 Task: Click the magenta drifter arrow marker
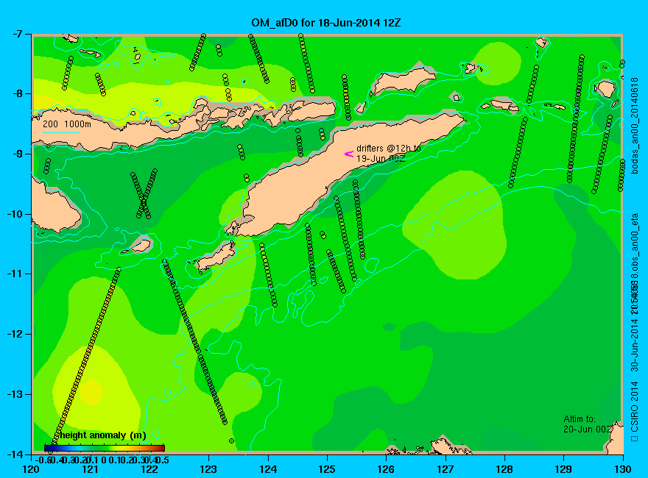349,154
